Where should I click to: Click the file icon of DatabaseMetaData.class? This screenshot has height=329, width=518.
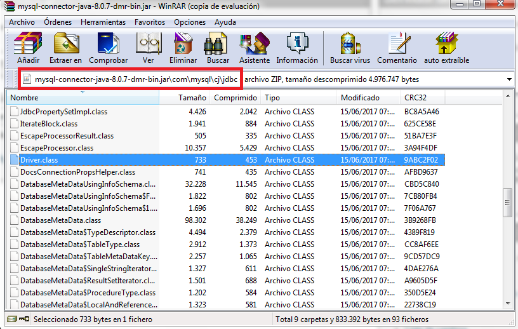[14, 220]
